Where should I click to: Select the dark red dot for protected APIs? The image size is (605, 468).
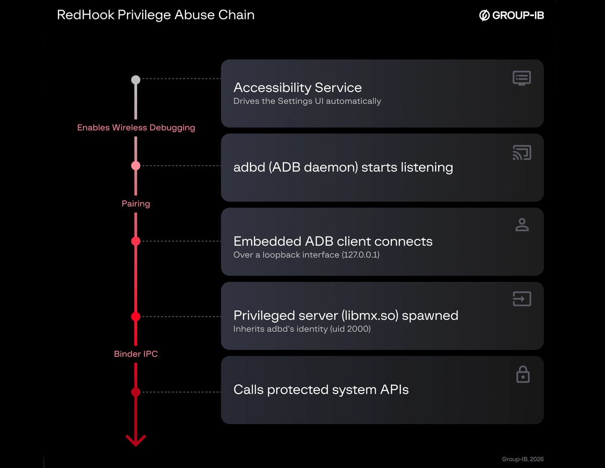(x=136, y=392)
